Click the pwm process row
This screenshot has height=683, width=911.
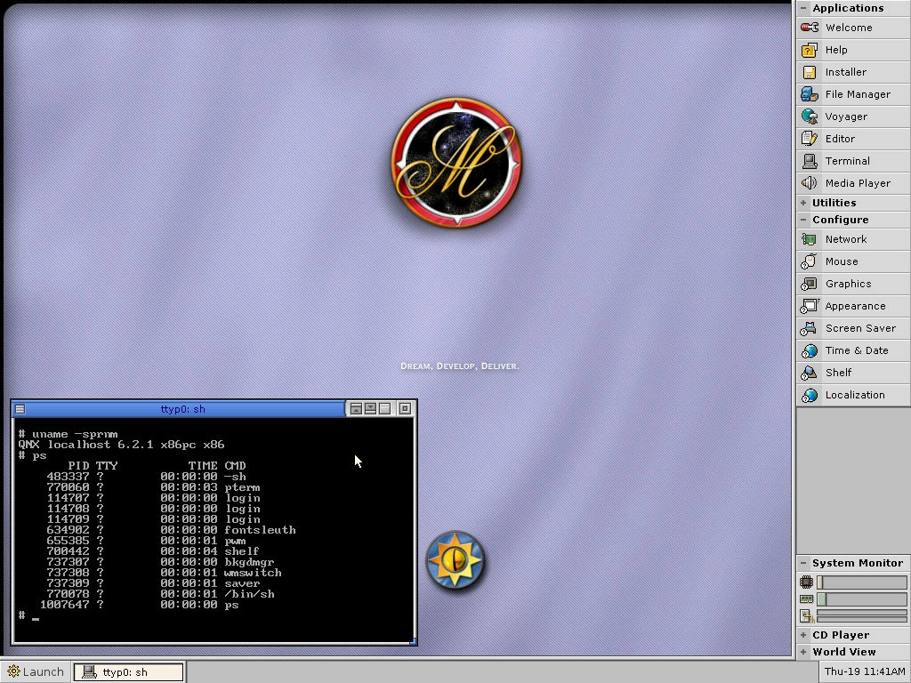146,541
